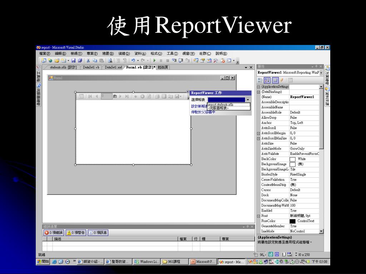This screenshot has height=274, width=366.
Task: Click the Cut (scissors) icon
Action: [88, 61]
